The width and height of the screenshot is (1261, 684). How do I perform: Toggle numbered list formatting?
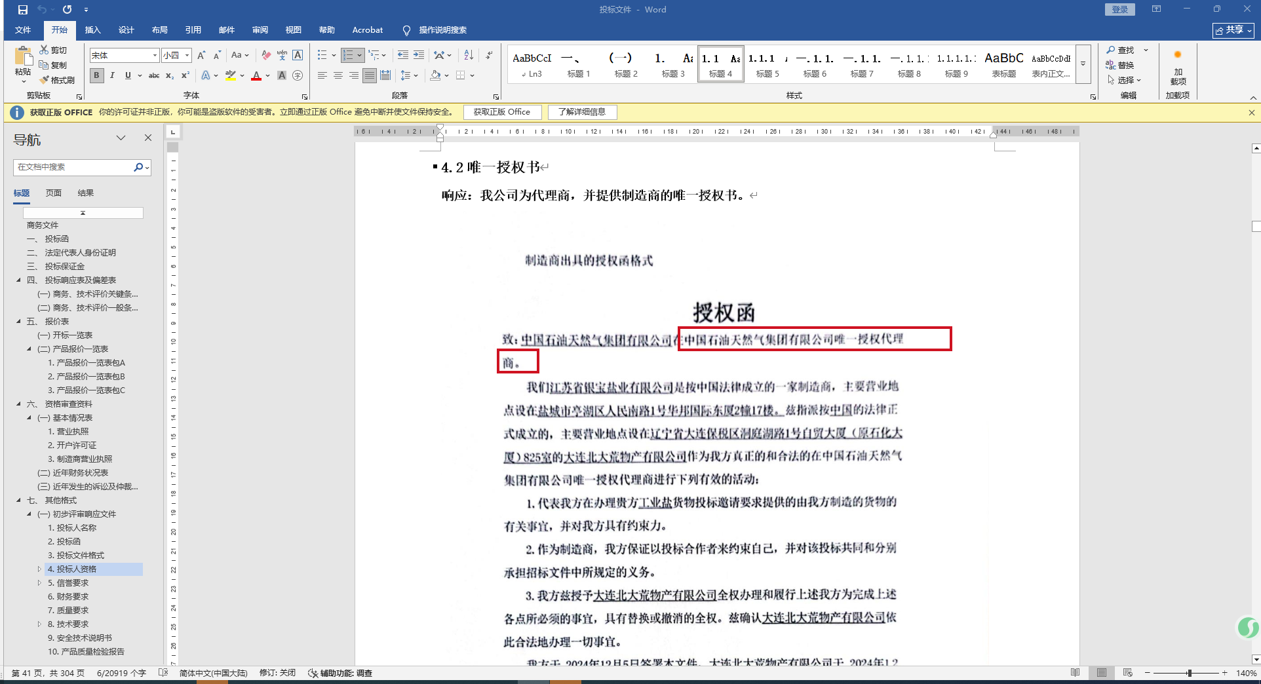pyautogui.click(x=348, y=56)
